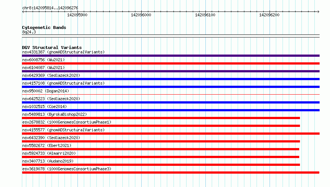330x187 pixels.
Task: Click nsv5489813 (ByrskaBishop2022) label
Action: [x=55, y=114]
